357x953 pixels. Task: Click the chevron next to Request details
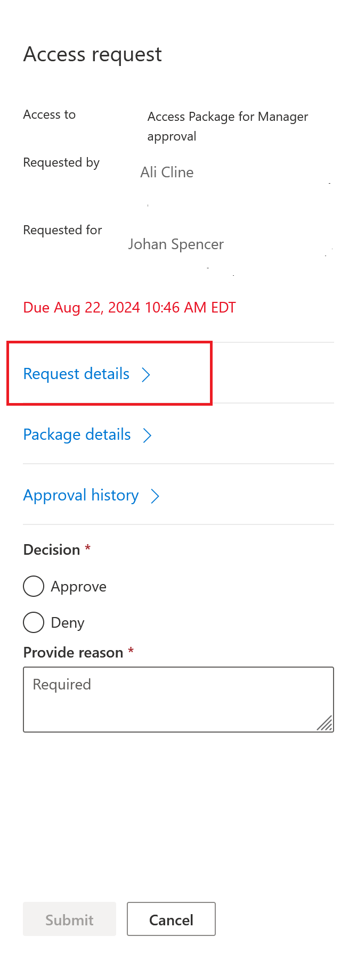[x=146, y=375]
